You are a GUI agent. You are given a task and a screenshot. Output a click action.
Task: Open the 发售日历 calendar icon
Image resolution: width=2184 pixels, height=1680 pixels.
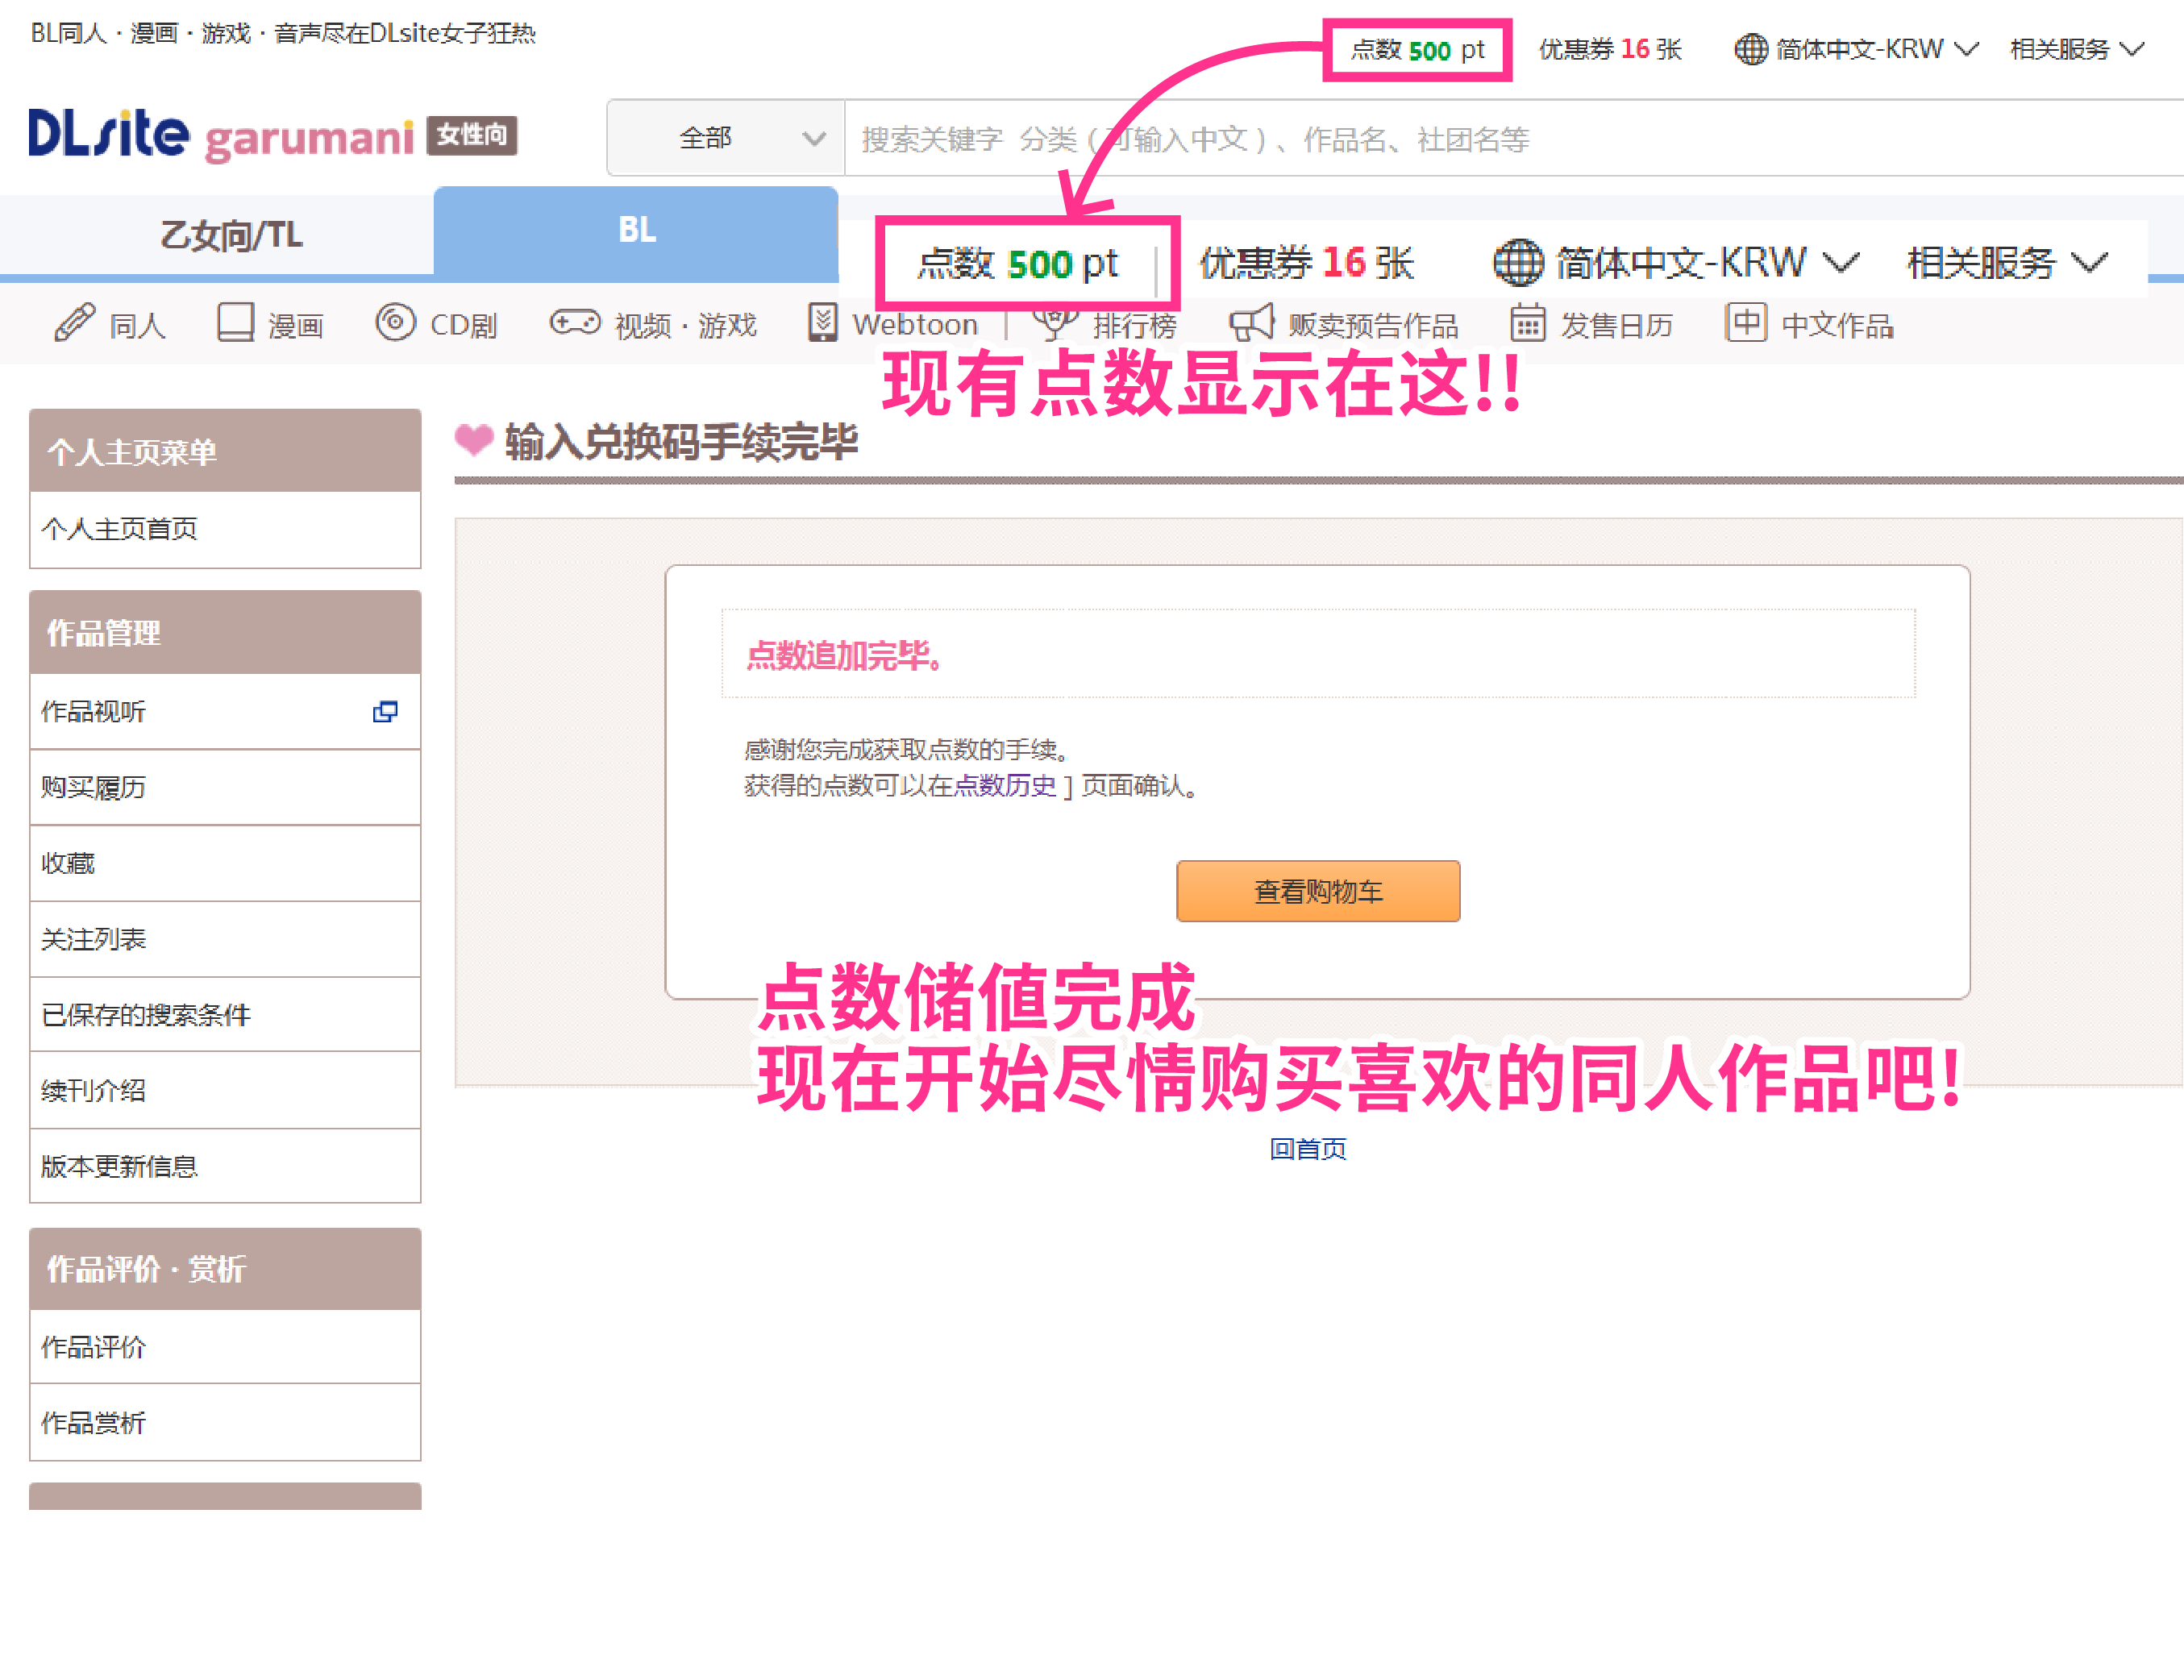click(x=1527, y=323)
